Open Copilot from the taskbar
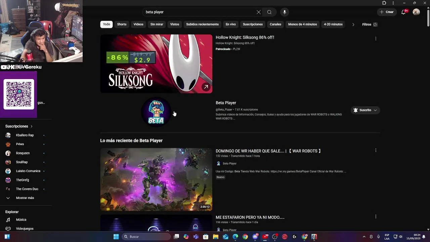 [186, 237]
